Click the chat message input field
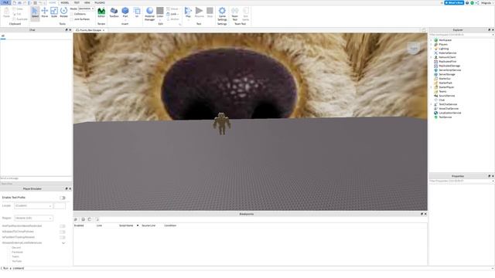495x278 pixels. tap(36, 178)
